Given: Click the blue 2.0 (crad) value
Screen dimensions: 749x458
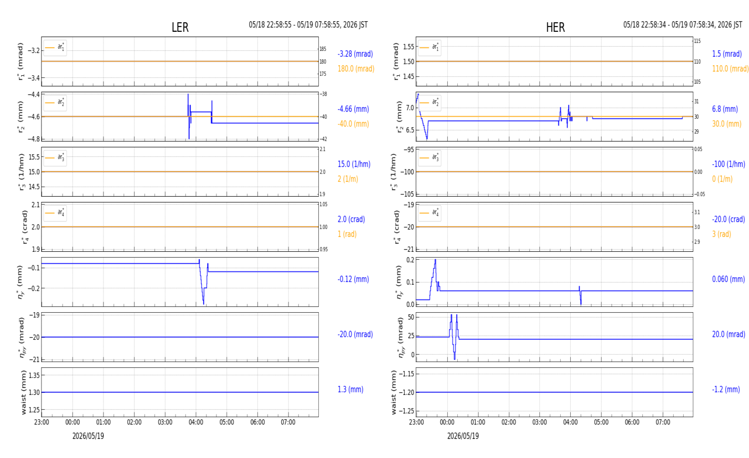Looking at the screenshot, I should tap(351, 219).
